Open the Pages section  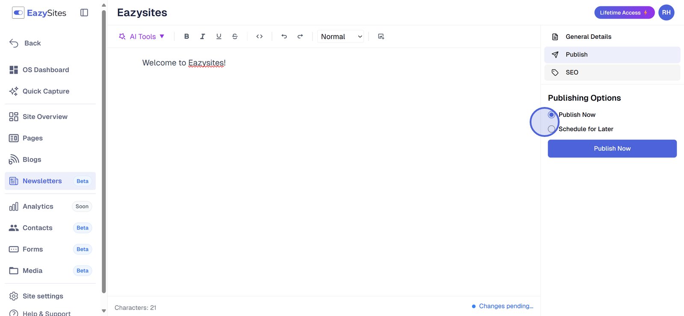50,138
